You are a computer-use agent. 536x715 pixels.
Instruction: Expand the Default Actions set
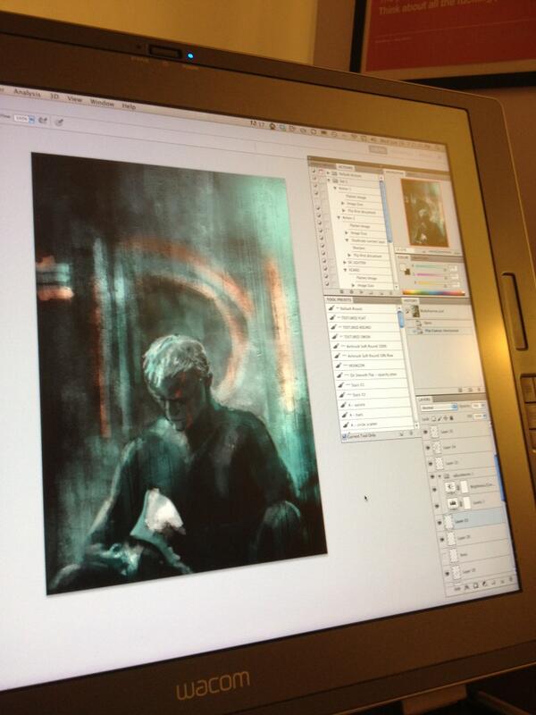coord(328,173)
